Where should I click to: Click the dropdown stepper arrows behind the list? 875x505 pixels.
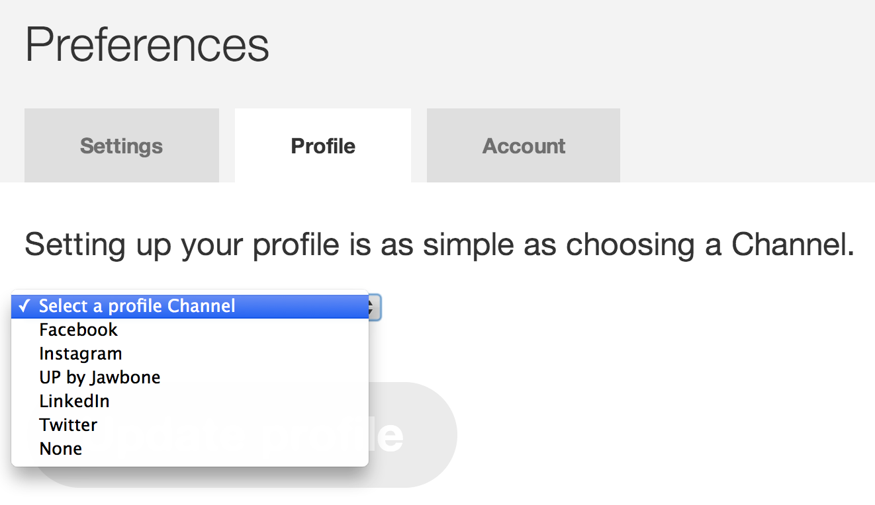pos(375,307)
